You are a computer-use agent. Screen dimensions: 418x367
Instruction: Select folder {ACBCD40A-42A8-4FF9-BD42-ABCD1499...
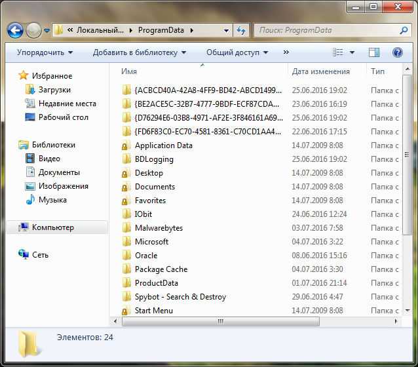tap(208, 90)
